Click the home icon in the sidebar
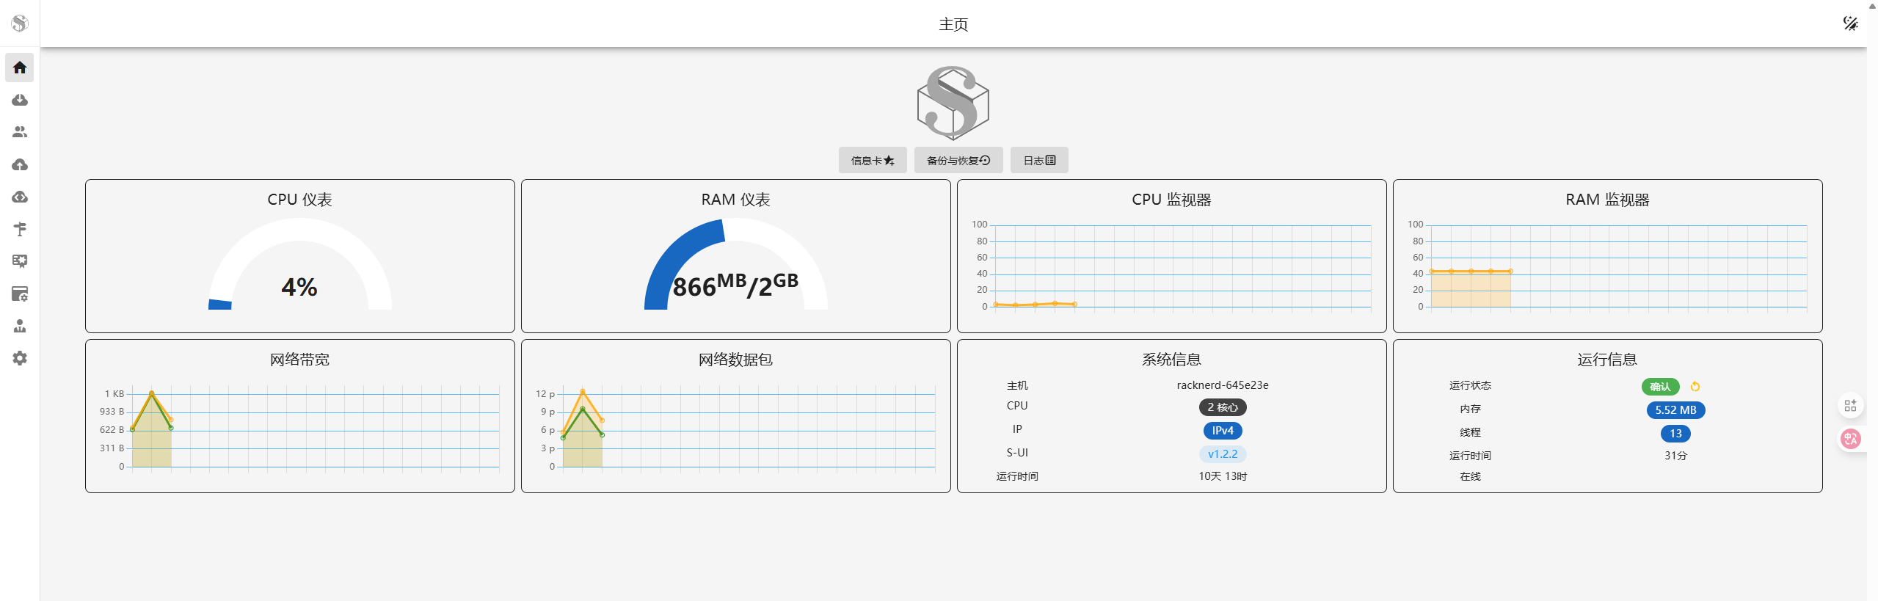Viewport: 1878px width, 601px height. click(20, 68)
